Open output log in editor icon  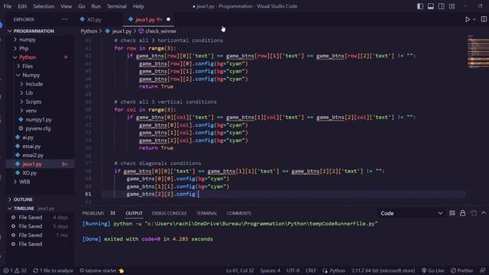click(474, 213)
